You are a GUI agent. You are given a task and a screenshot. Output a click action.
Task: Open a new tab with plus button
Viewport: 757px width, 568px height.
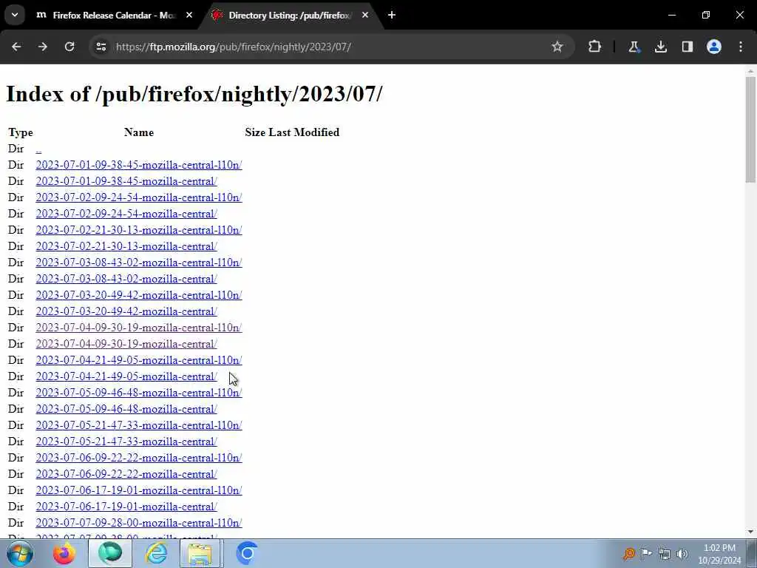(x=392, y=15)
